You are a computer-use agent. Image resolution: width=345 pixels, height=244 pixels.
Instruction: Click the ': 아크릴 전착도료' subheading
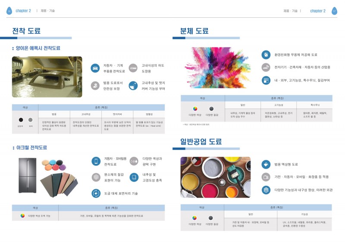[x=30, y=147]
